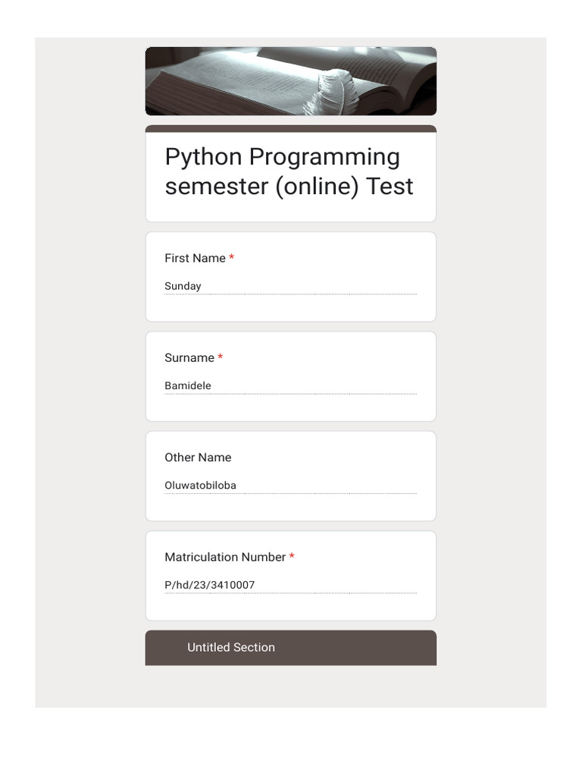Click the red asterisk beside Surname

221,357
